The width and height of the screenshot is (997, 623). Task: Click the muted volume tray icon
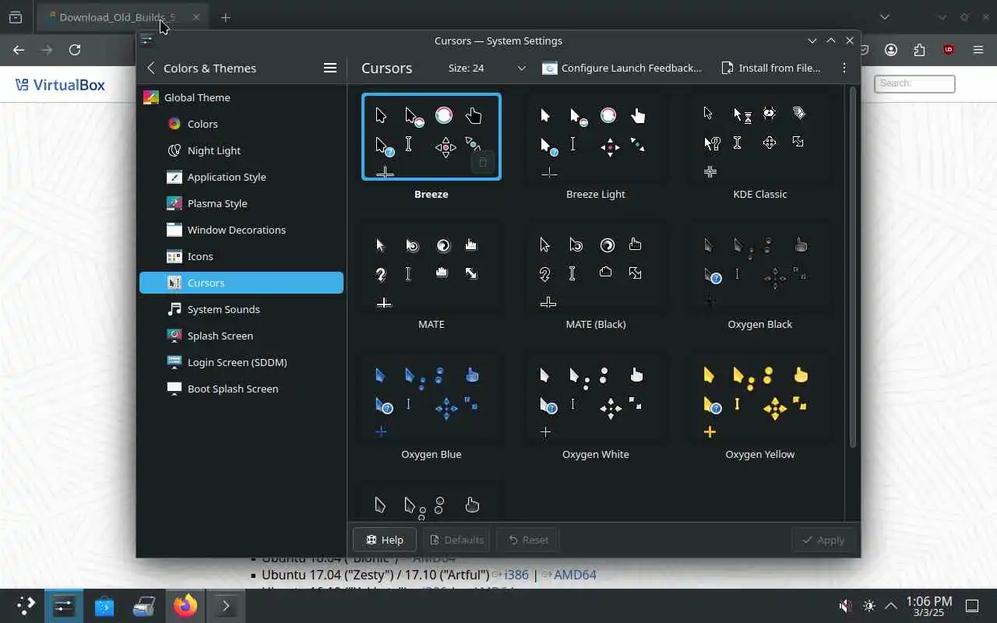tap(845, 606)
